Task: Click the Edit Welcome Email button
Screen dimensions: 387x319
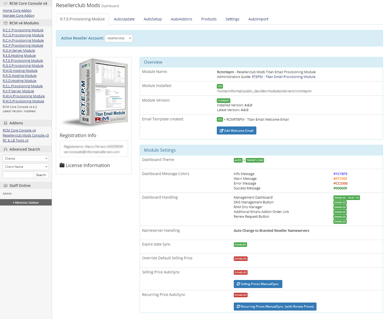Action: 237,130
